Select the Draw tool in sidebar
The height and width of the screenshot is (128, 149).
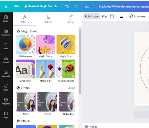coord(6,87)
